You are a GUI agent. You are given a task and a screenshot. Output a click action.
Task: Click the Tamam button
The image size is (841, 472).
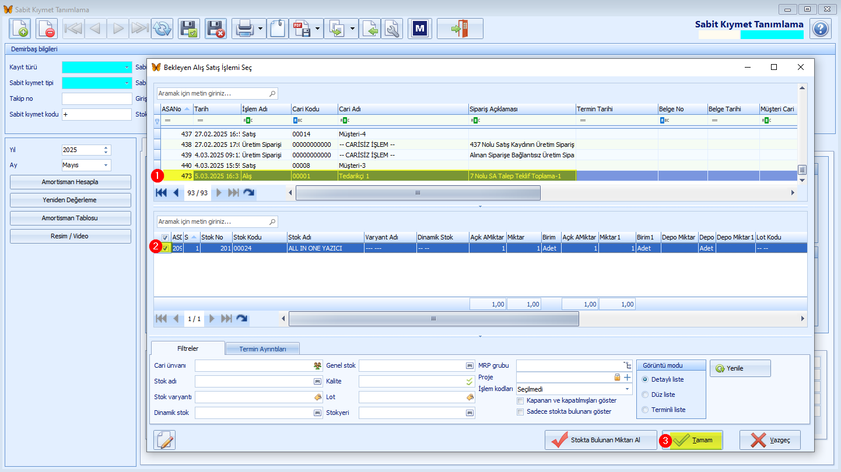pyautogui.click(x=693, y=440)
